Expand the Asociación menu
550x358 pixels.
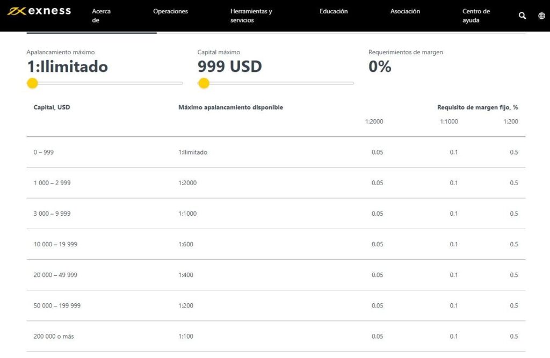pyautogui.click(x=405, y=11)
